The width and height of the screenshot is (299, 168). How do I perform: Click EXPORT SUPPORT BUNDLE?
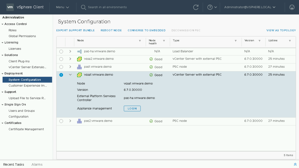75,30
